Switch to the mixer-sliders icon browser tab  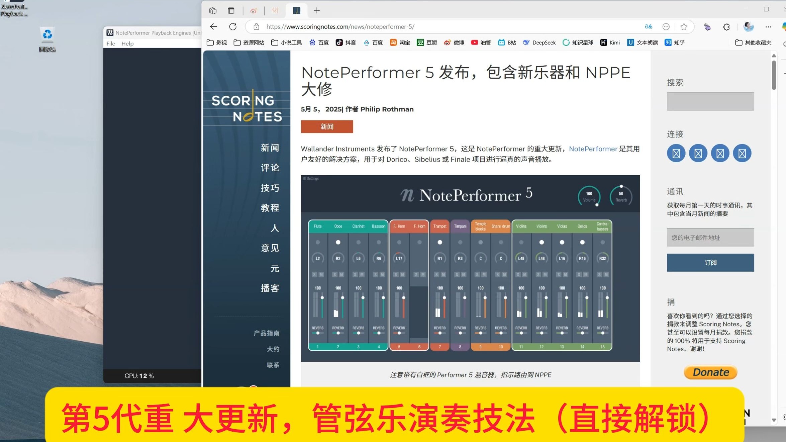point(275,11)
